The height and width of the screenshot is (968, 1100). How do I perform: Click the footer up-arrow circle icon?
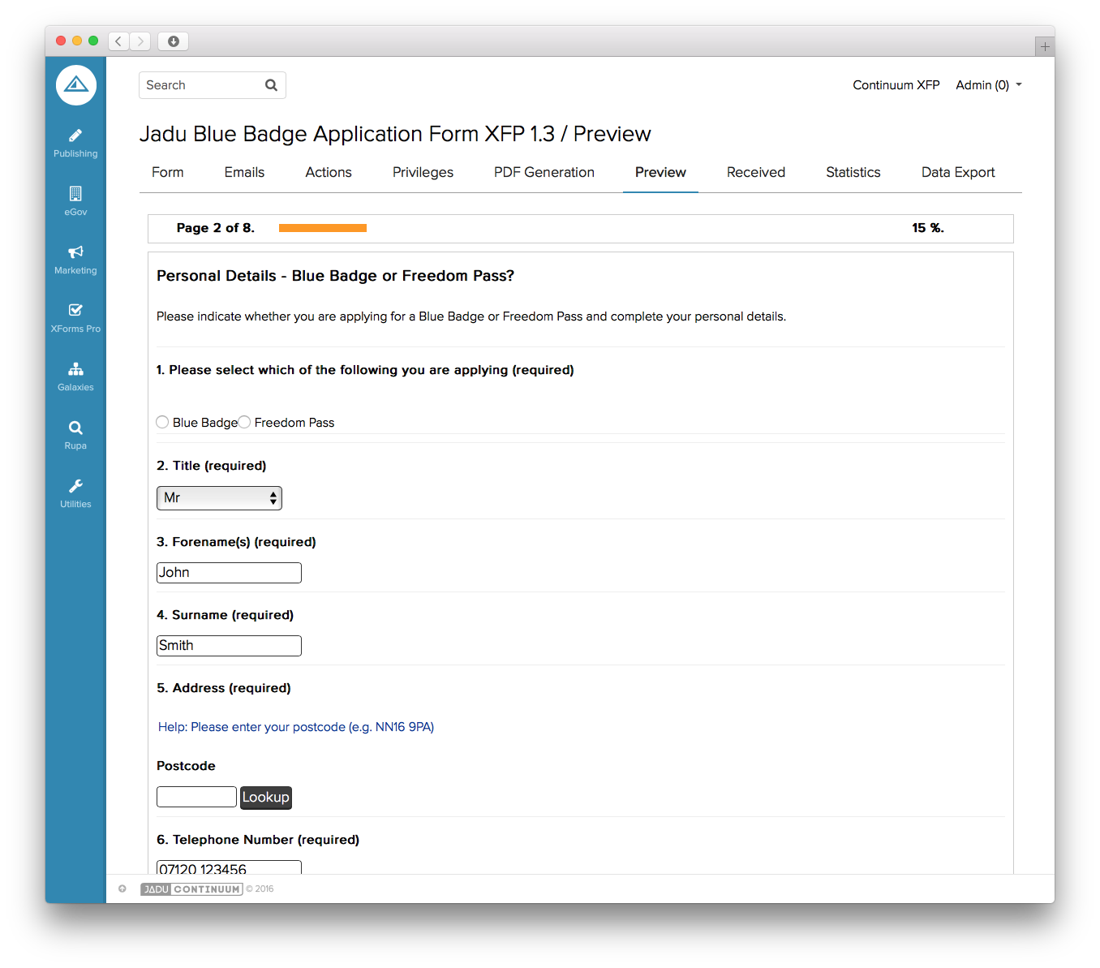pos(122,888)
